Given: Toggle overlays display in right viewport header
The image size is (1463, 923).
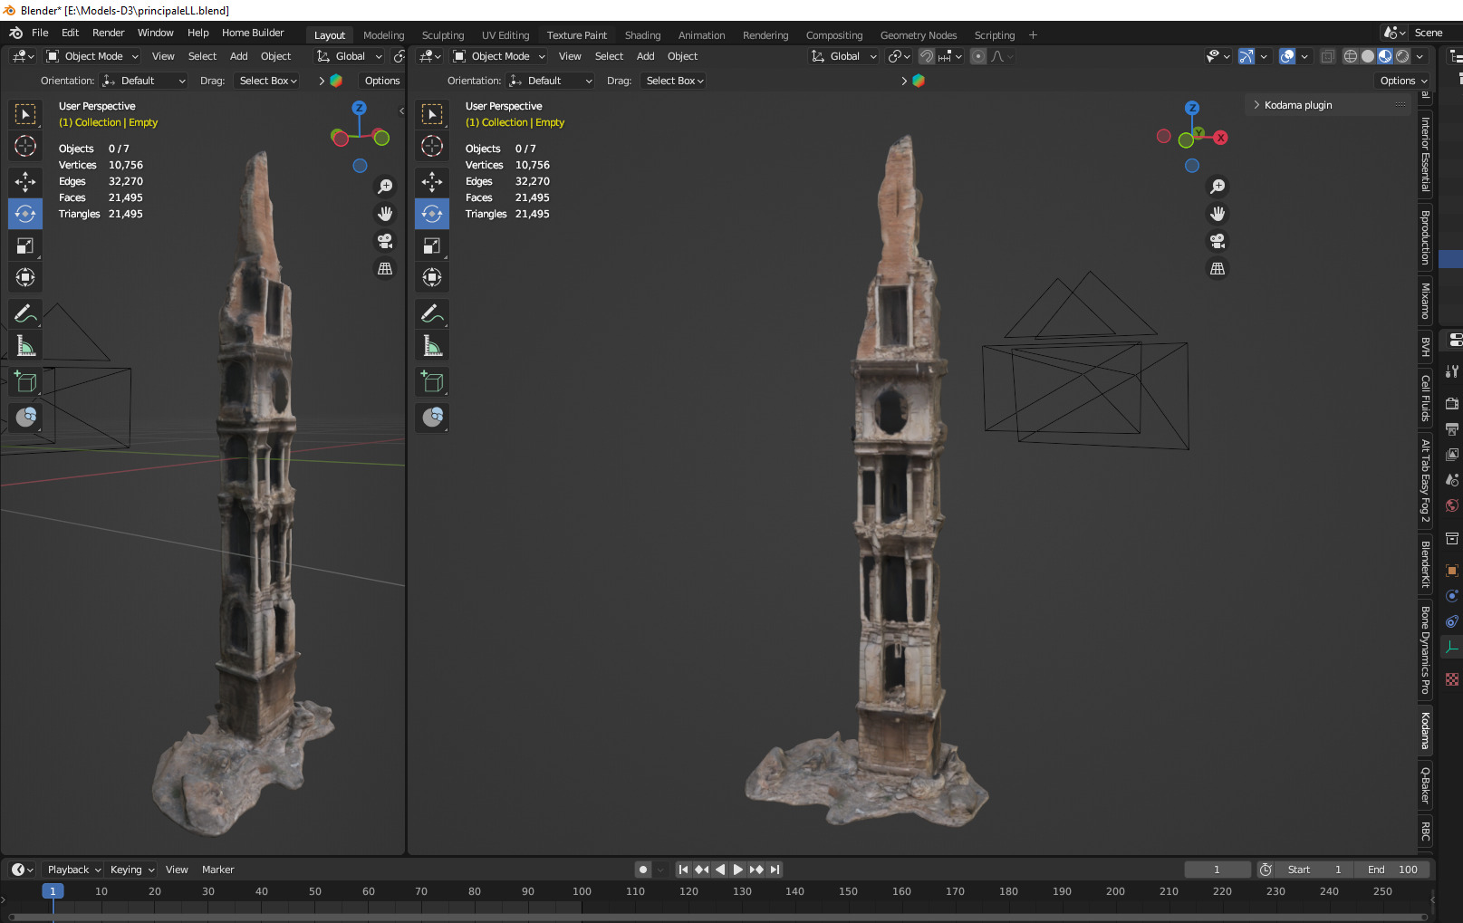Looking at the screenshot, I should pos(1287,56).
